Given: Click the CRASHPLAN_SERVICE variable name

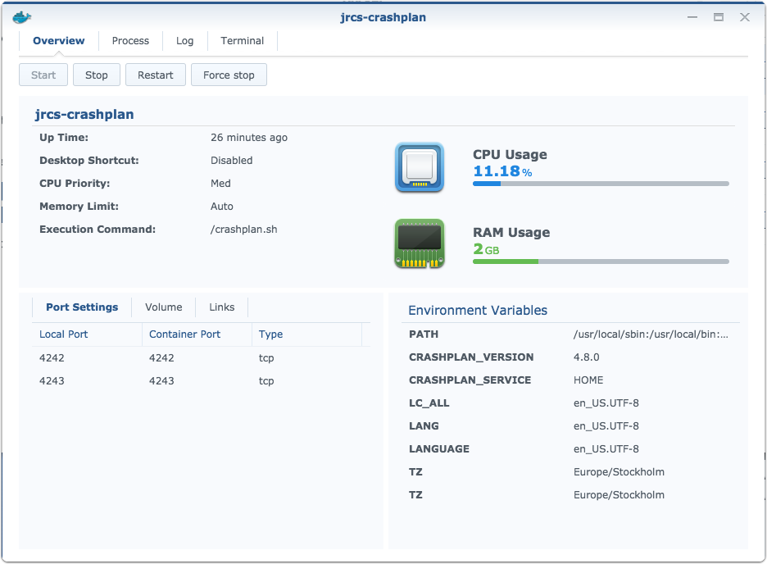Looking at the screenshot, I should [x=470, y=380].
